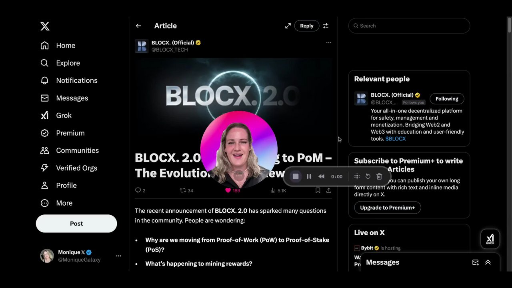This screenshot has height=288, width=512.
Task: Click the grip dots icon in the recording toolbar
Action: click(357, 176)
